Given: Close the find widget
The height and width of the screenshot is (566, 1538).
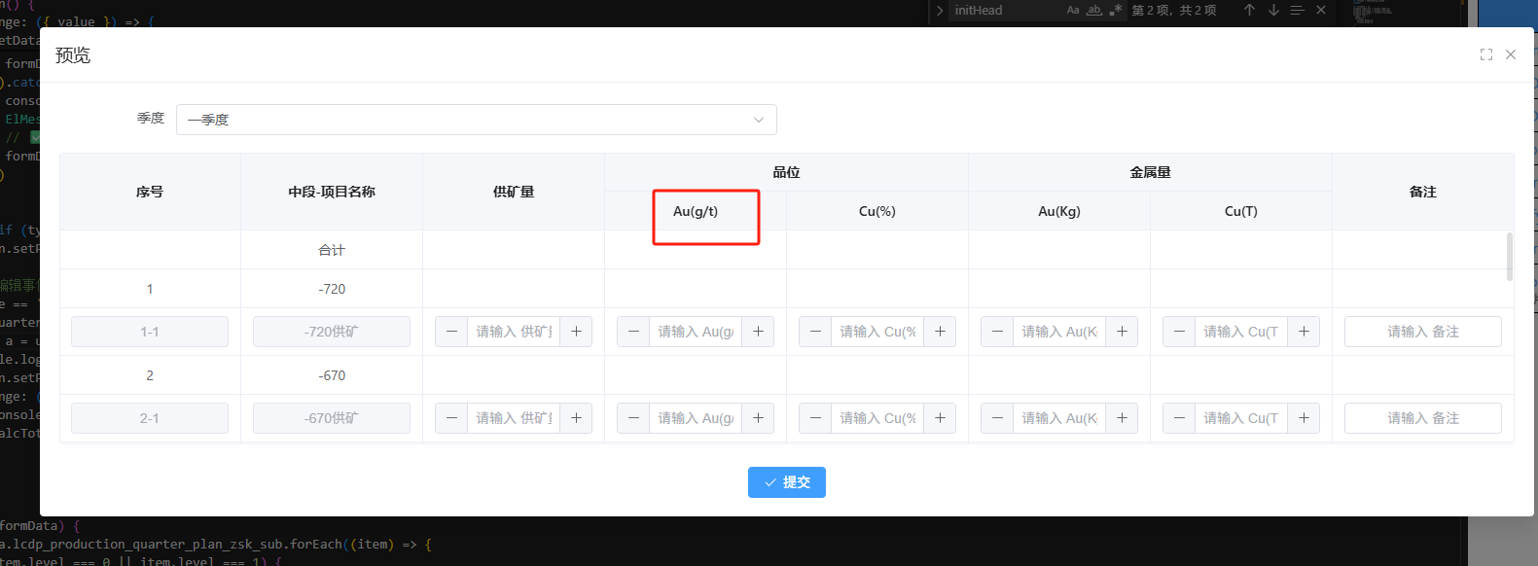Looking at the screenshot, I should coord(1320,10).
